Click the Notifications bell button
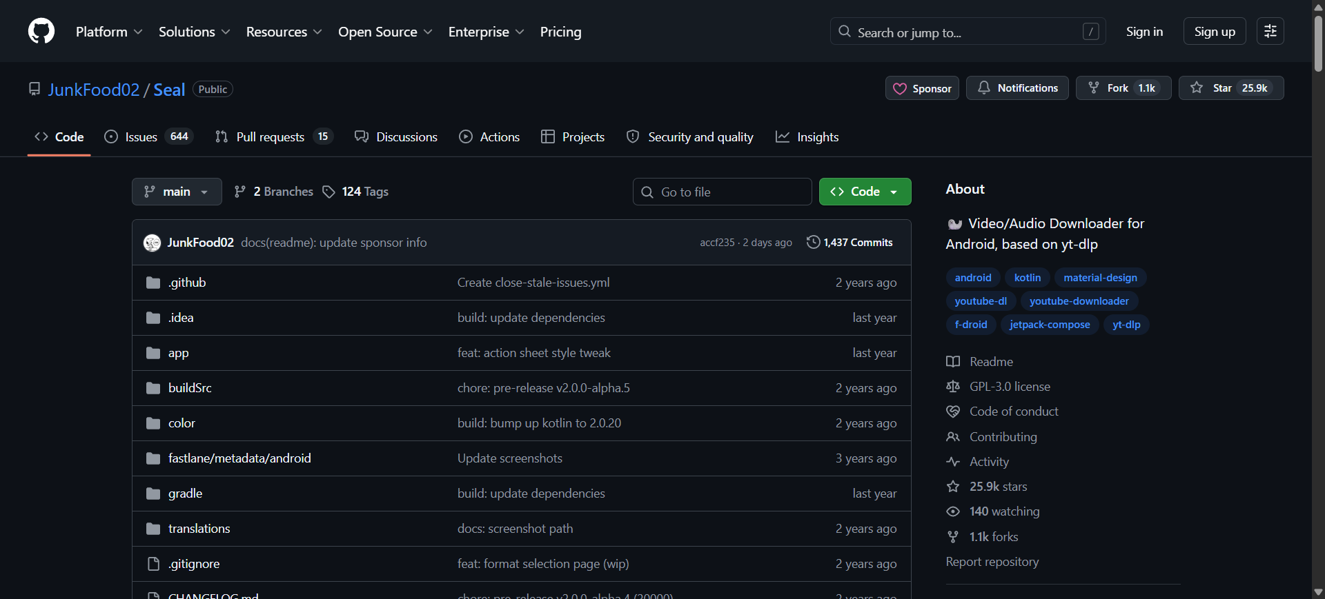Image resolution: width=1325 pixels, height=599 pixels. coord(1017,88)
